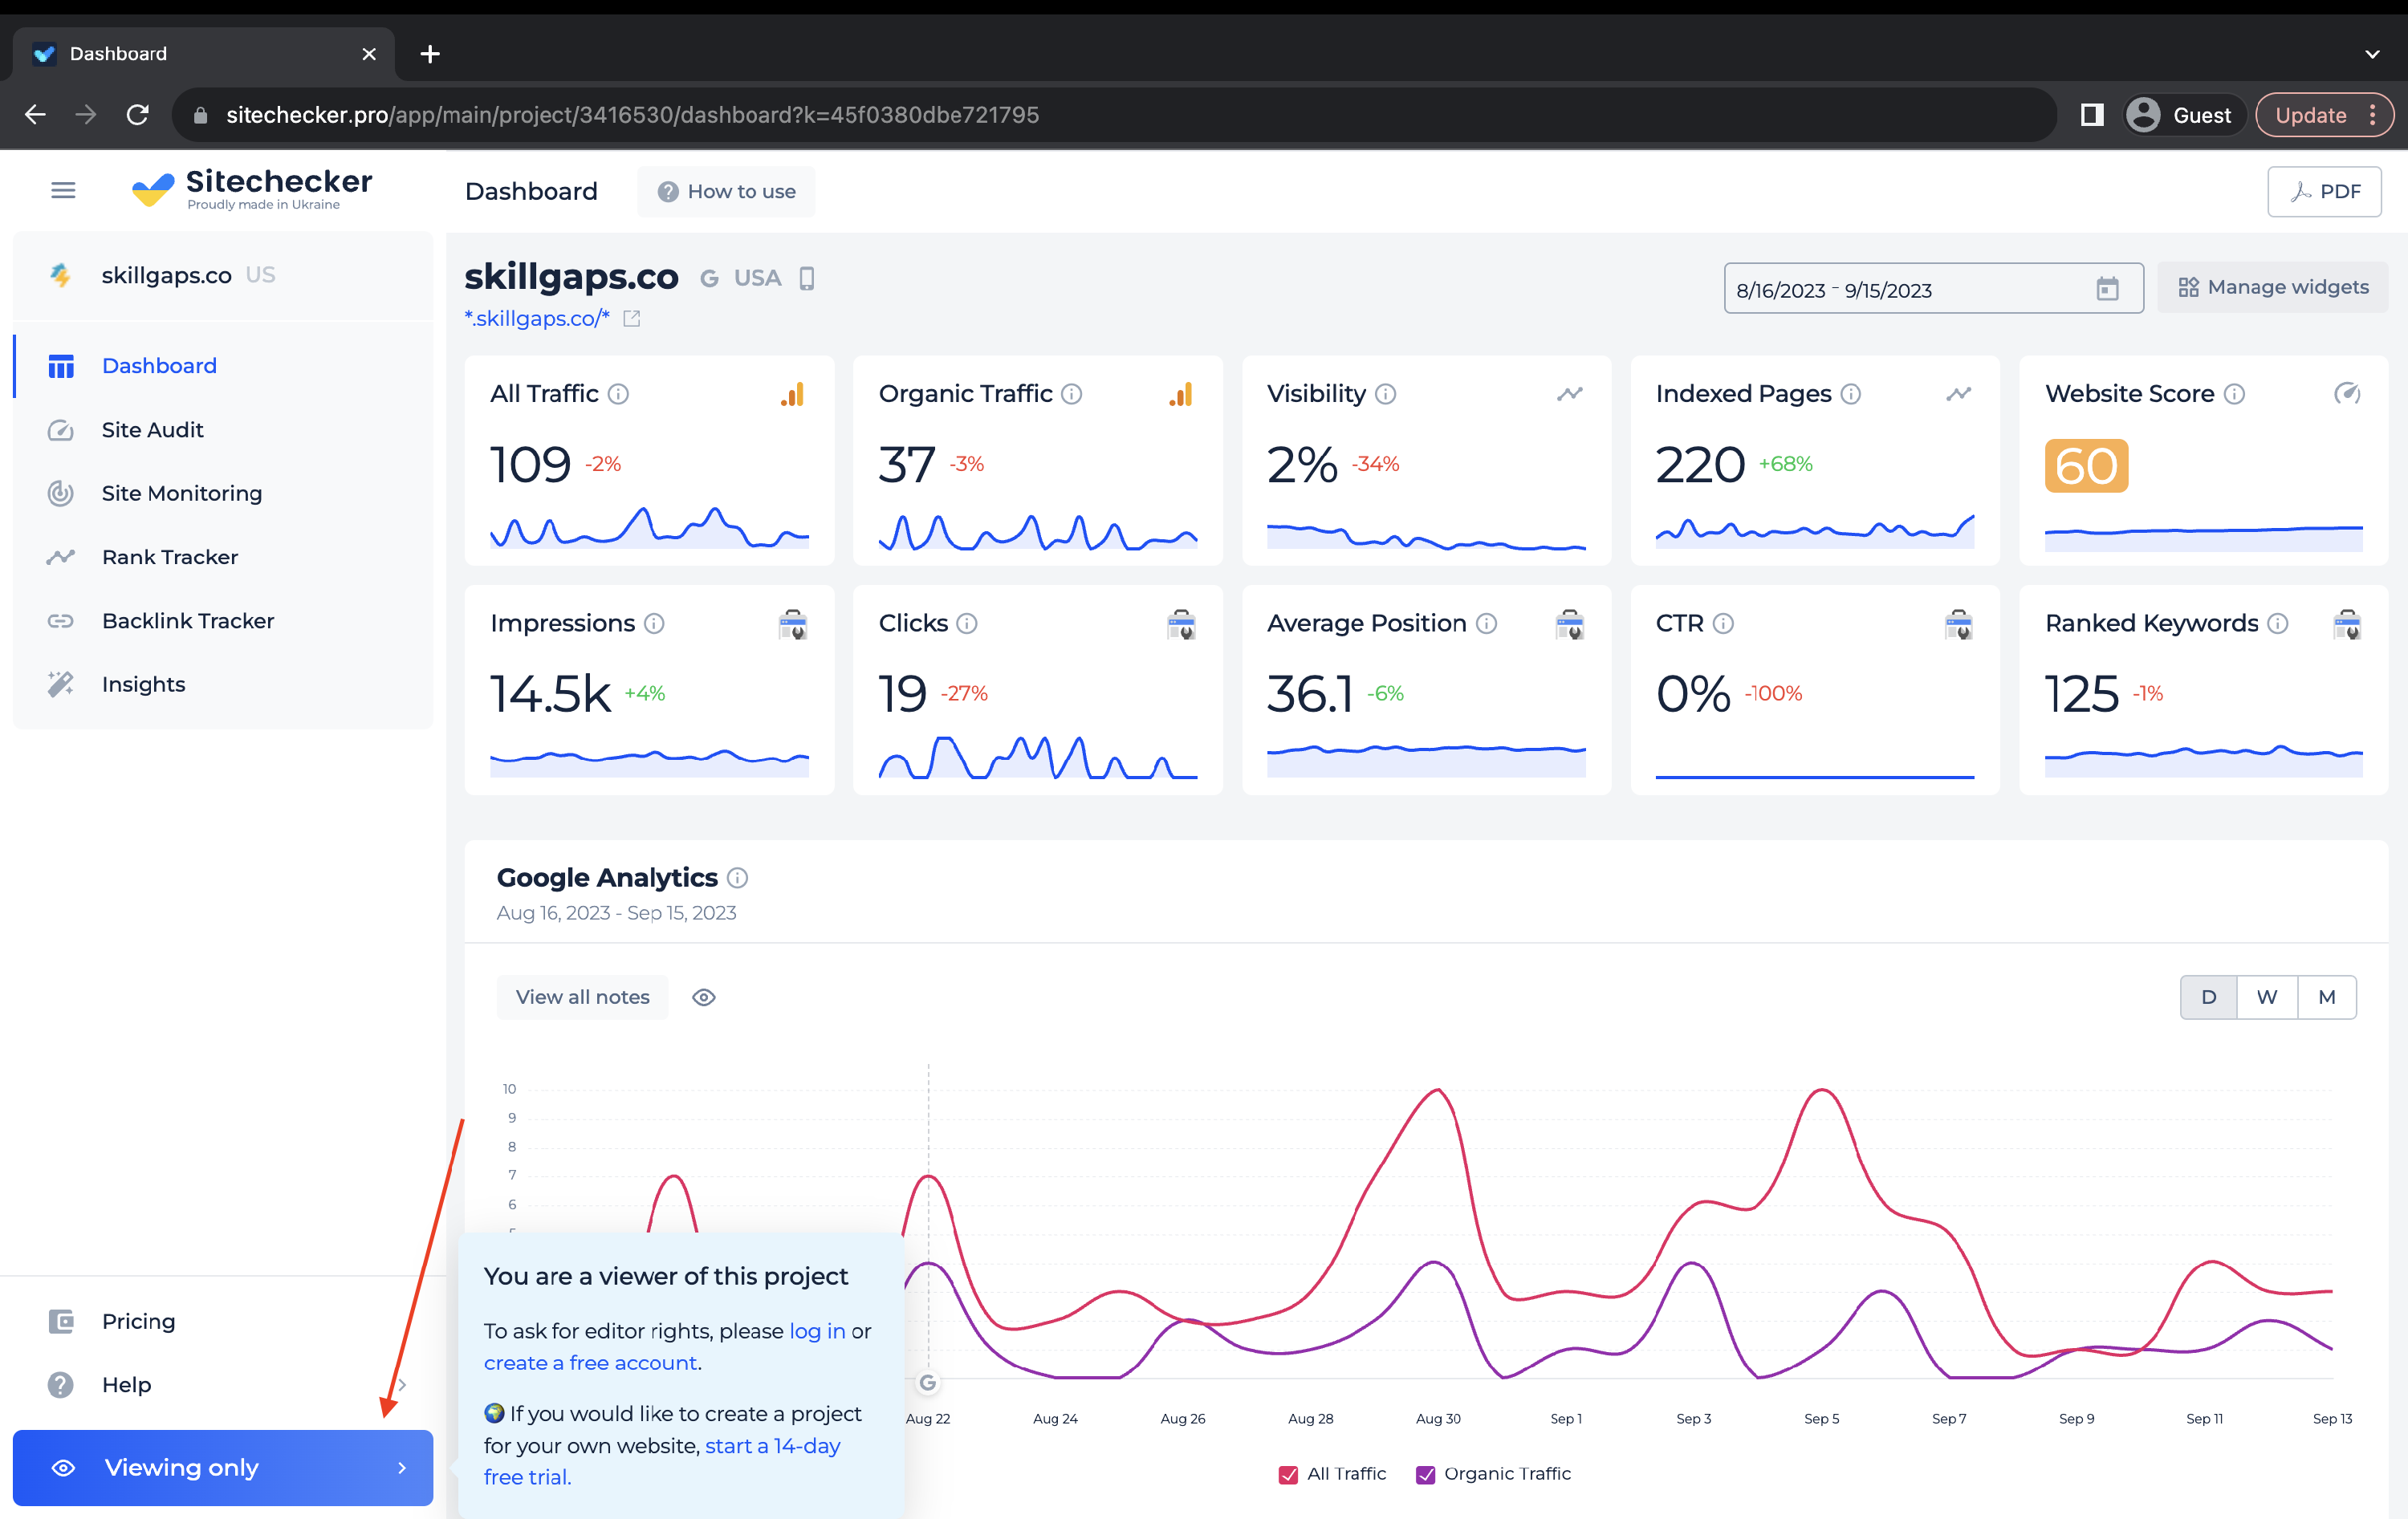Screen dimensions: 2408x1519
Task: Switch chart to weekly W view
Action: pos(2267,997)
